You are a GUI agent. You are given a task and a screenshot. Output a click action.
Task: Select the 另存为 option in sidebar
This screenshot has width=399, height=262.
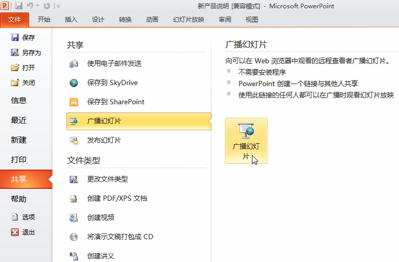coord(26,52)
